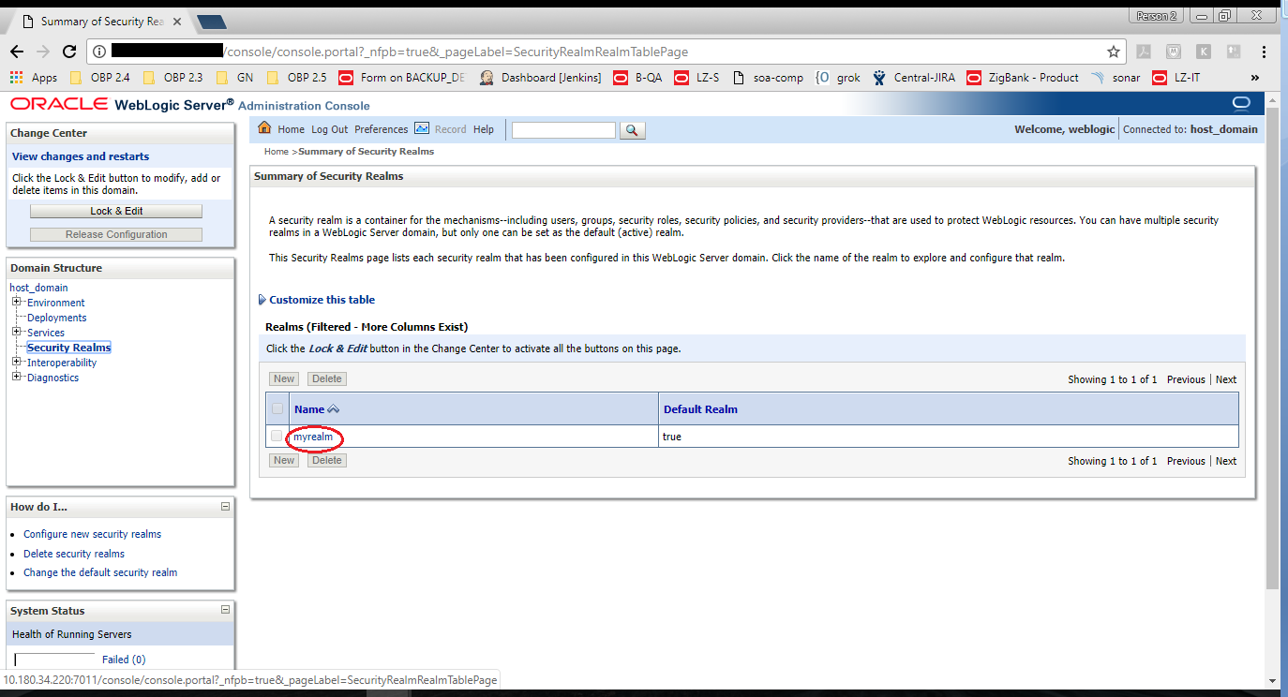Open the Central-JIRA bookmark
The image size is (1288, 697).
click(913, 78)
